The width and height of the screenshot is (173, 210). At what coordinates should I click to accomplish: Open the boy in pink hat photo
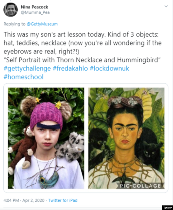46,138
